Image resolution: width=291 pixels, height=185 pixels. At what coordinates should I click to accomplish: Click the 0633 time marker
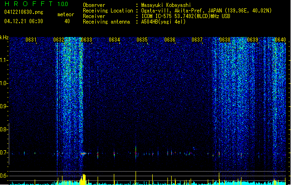coord(87,40)
